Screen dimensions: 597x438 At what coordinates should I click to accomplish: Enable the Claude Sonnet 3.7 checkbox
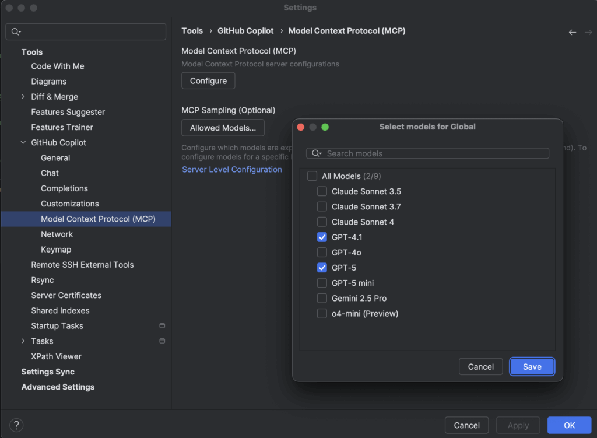coord(322,206)
